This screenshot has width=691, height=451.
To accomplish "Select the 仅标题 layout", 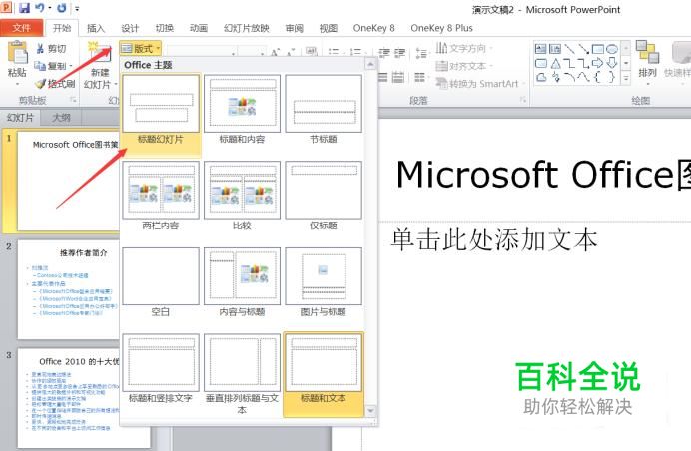I will (324, 197).
